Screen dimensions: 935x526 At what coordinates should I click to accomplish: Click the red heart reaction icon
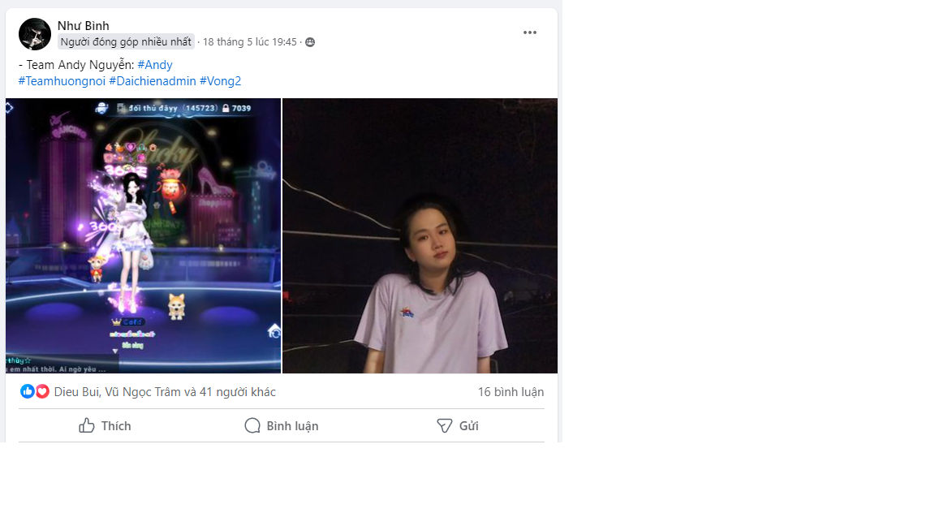click(x=42, y=391)
